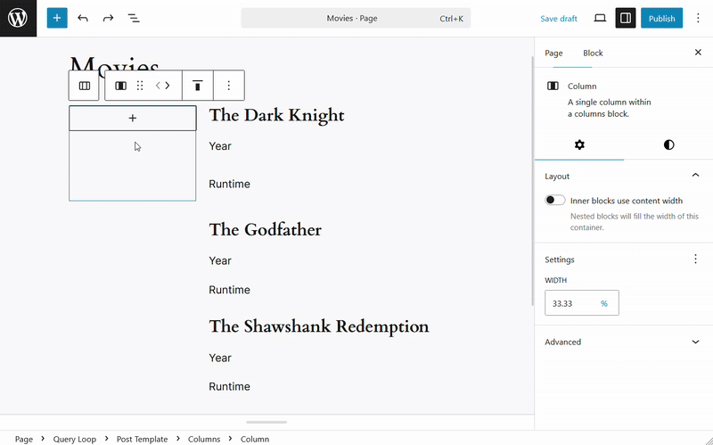Screen dimensions: 713x445
Task: Select The Dark Knight title
Action: pyautogui.click(x=276, y=116)
